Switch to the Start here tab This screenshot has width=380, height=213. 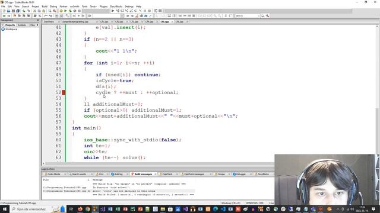coord(49,22)
